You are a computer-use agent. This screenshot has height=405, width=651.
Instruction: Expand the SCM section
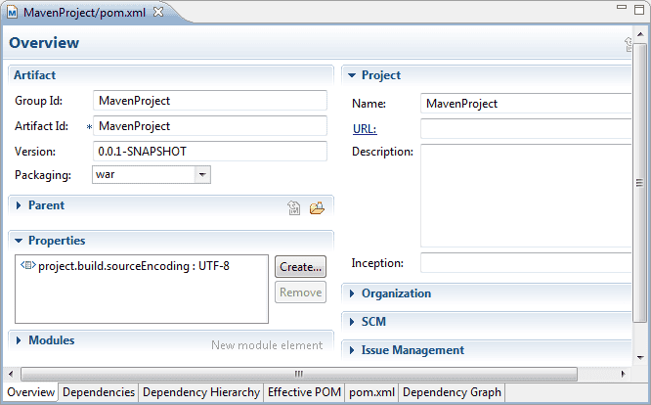click(x=352, y=322)
